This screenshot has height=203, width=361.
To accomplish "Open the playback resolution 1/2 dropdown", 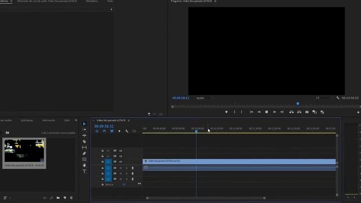I will (x=324, y=98).
